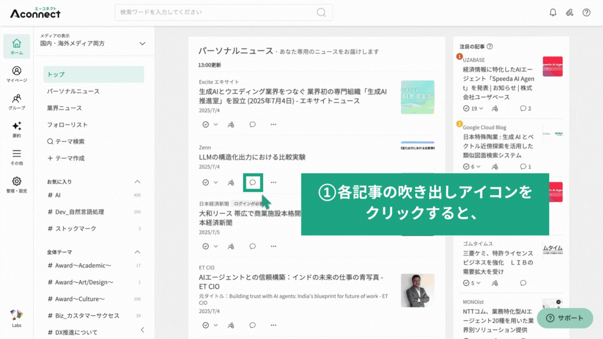The height and width of the screenshot is (339, 603).
Task: Expand check options arrow on Excite article
Action: coord(216,124)
